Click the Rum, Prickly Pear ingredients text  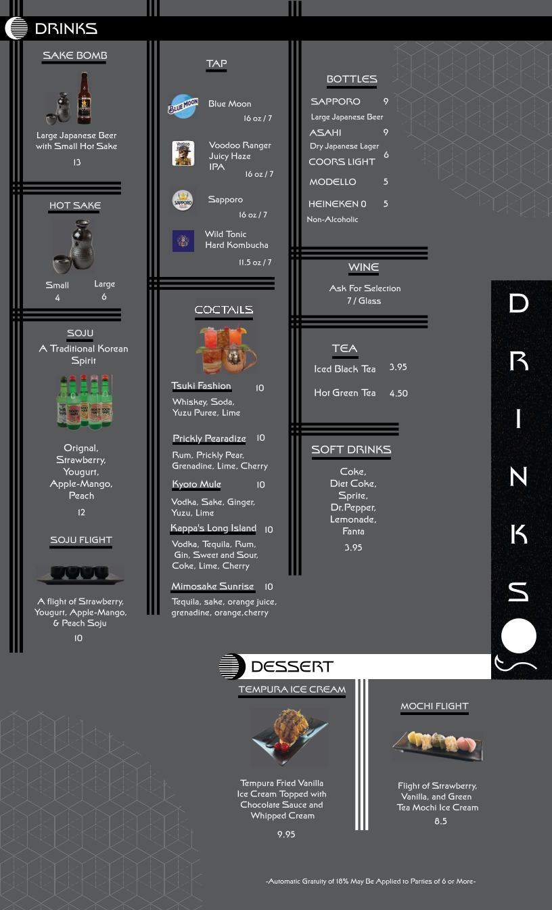[x=220, y=460]
